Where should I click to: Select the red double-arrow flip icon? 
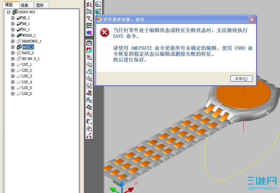click(x=89, y=136)
